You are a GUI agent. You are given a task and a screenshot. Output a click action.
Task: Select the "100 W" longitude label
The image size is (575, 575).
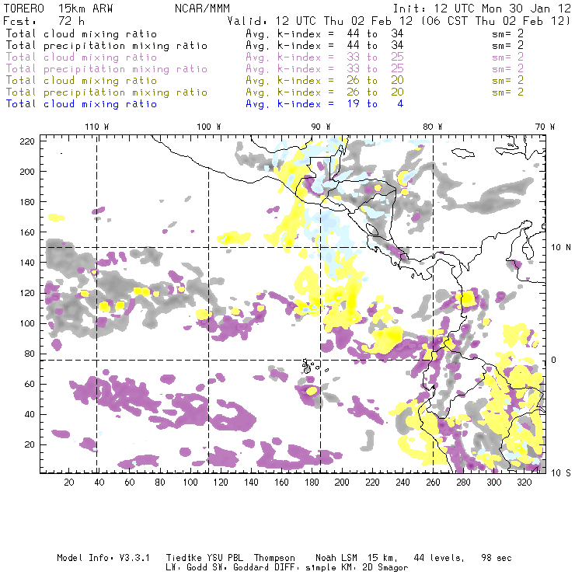(209, 127)
